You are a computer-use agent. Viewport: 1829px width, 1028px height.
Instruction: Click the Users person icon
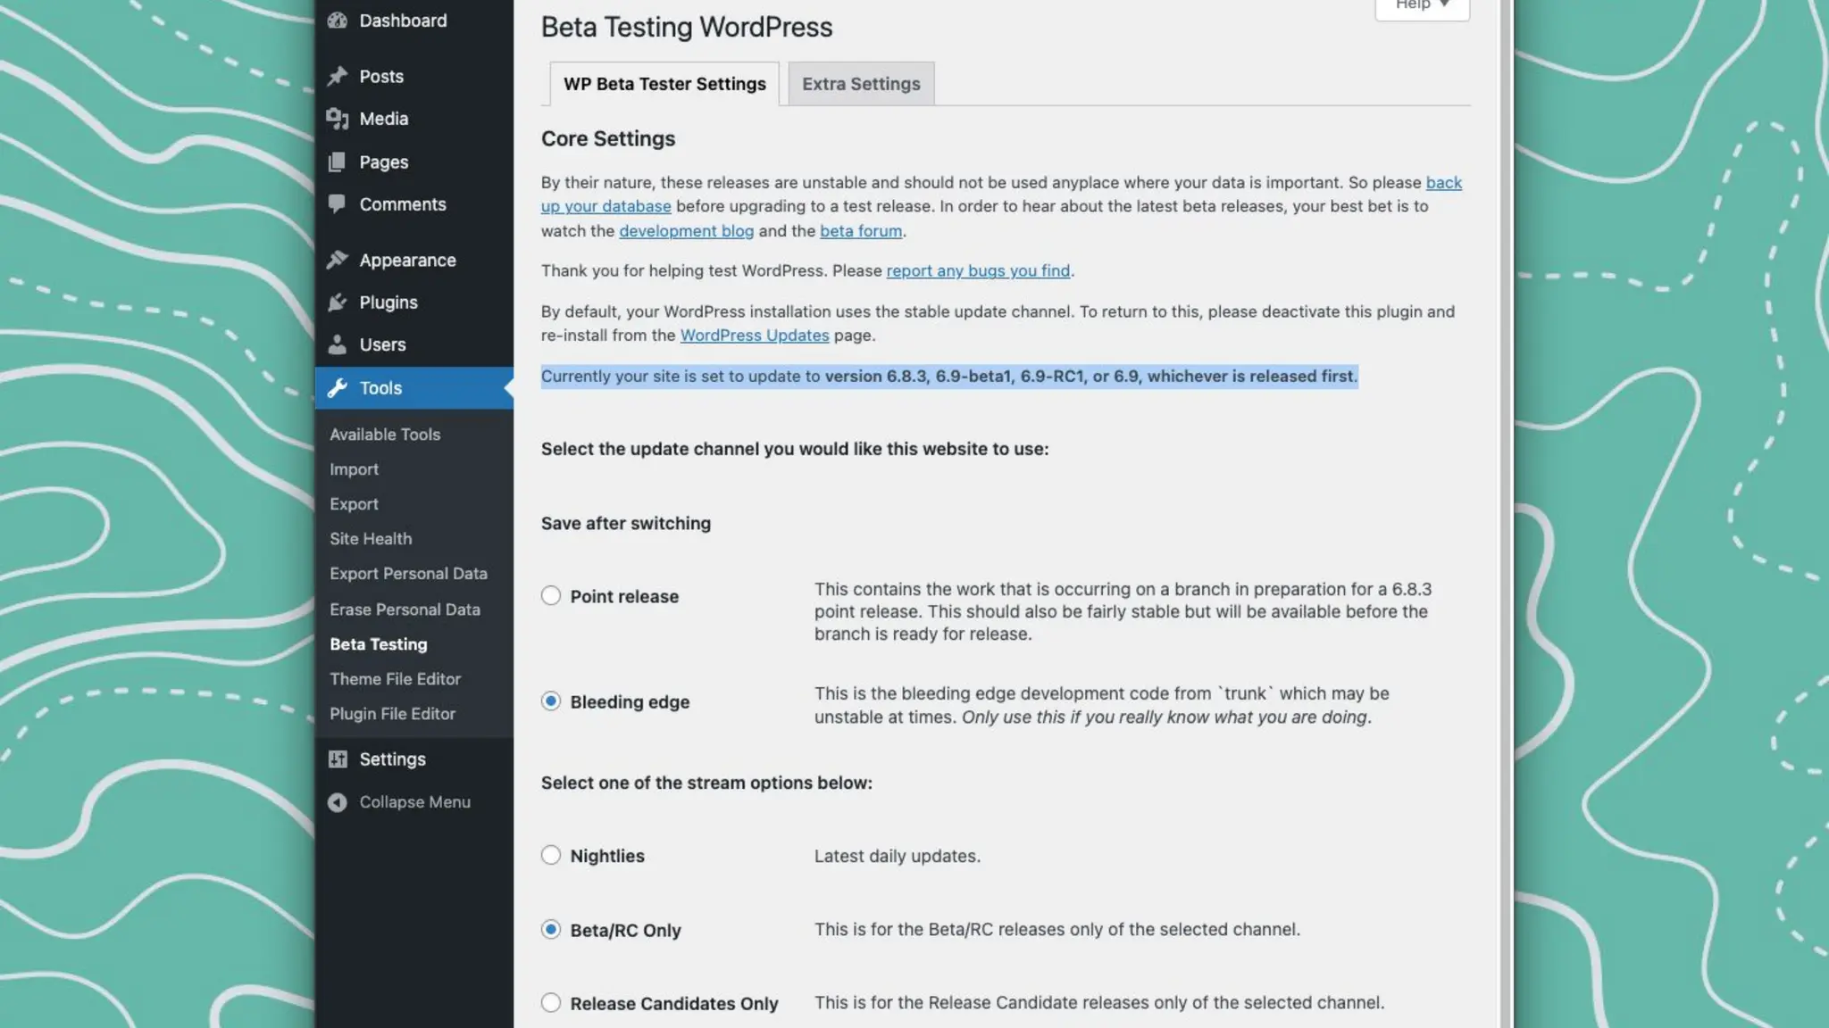tap(337, 344)
